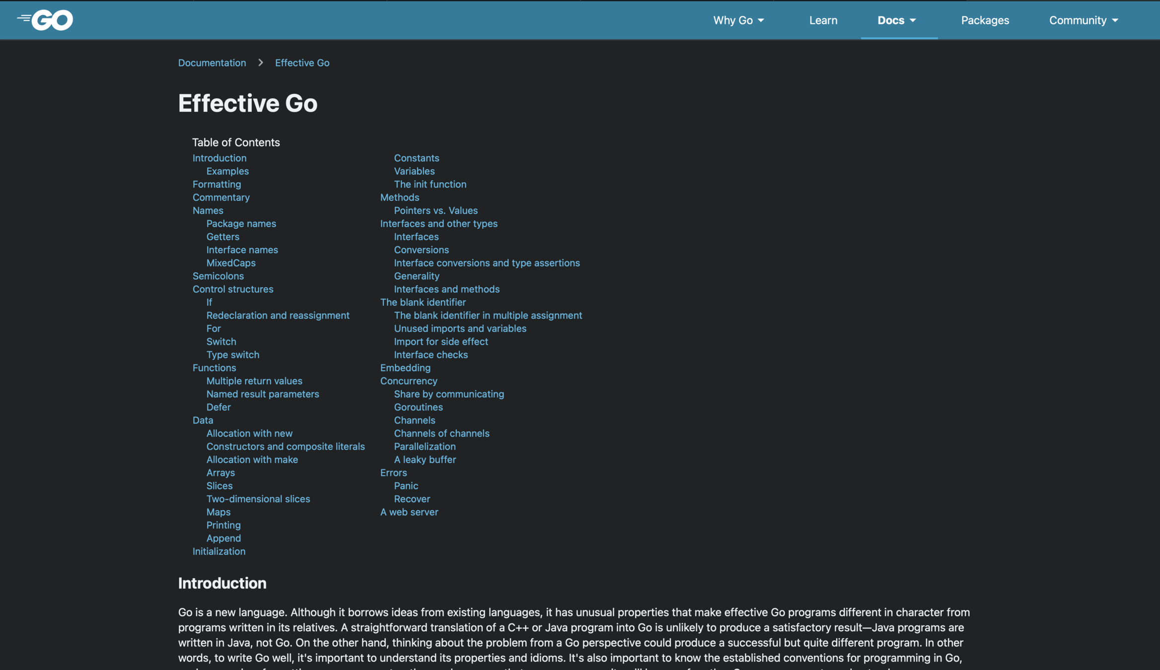Click the Documentation breadcrumb link

(212, 63)
